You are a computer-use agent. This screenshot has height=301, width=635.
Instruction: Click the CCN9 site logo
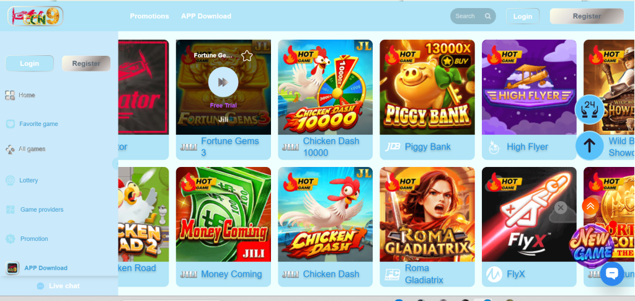click(35, 16)
